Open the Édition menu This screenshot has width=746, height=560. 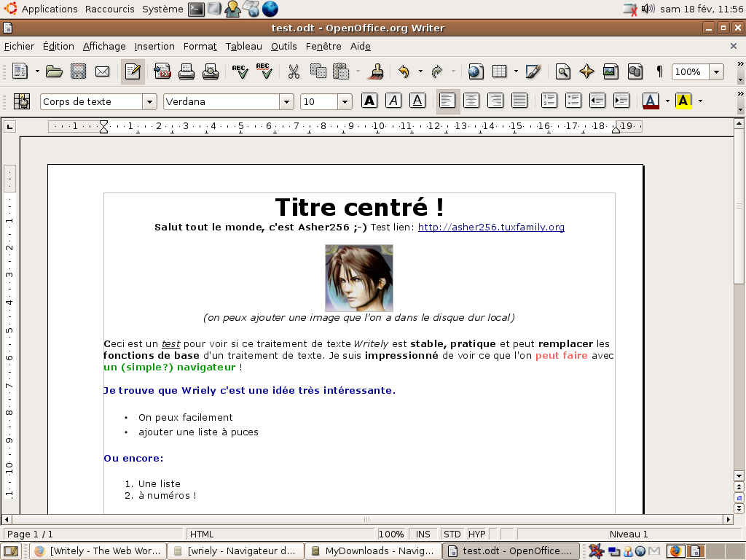pos(58,46)
